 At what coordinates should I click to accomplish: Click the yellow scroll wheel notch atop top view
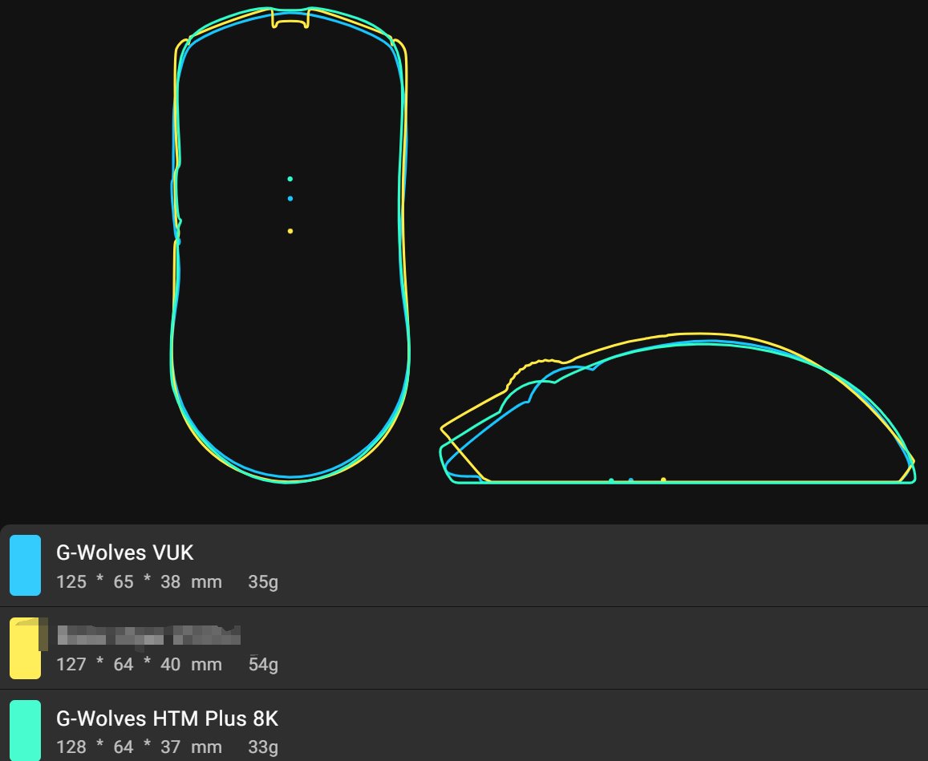pyautogui.click(x=290, y=18)
